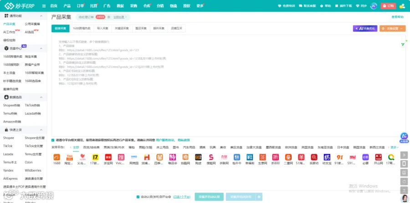The height and width of the screenshot is (203, 410).
Task: Open the 采集设置 dropdown button
Action: click(393, 29)
